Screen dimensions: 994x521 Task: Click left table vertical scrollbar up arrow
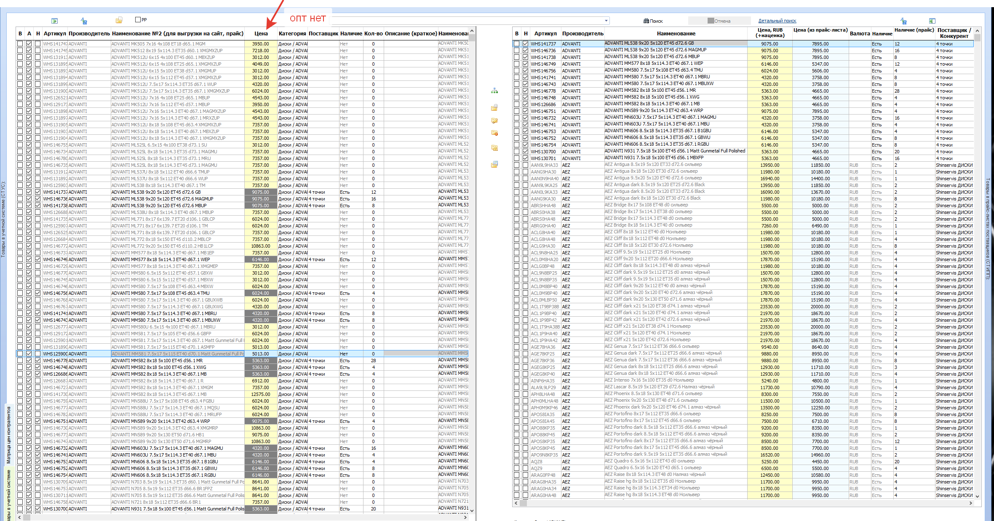pyautogui.click(x=472, y=31)
